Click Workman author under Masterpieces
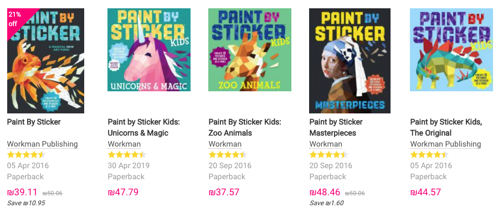This screenshot has width=498, height=208. point(326,144)
